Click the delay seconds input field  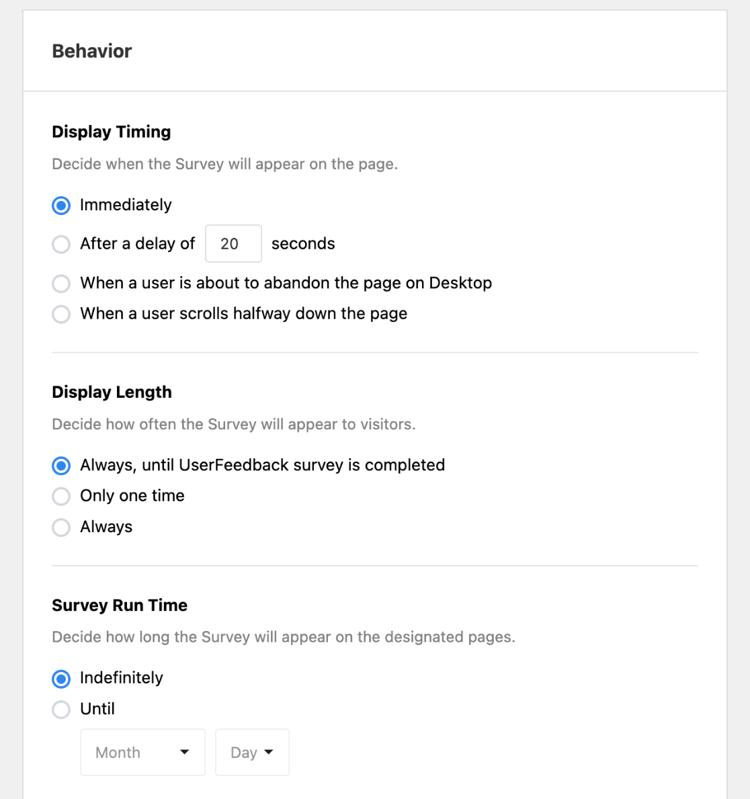tap(233, 243)
